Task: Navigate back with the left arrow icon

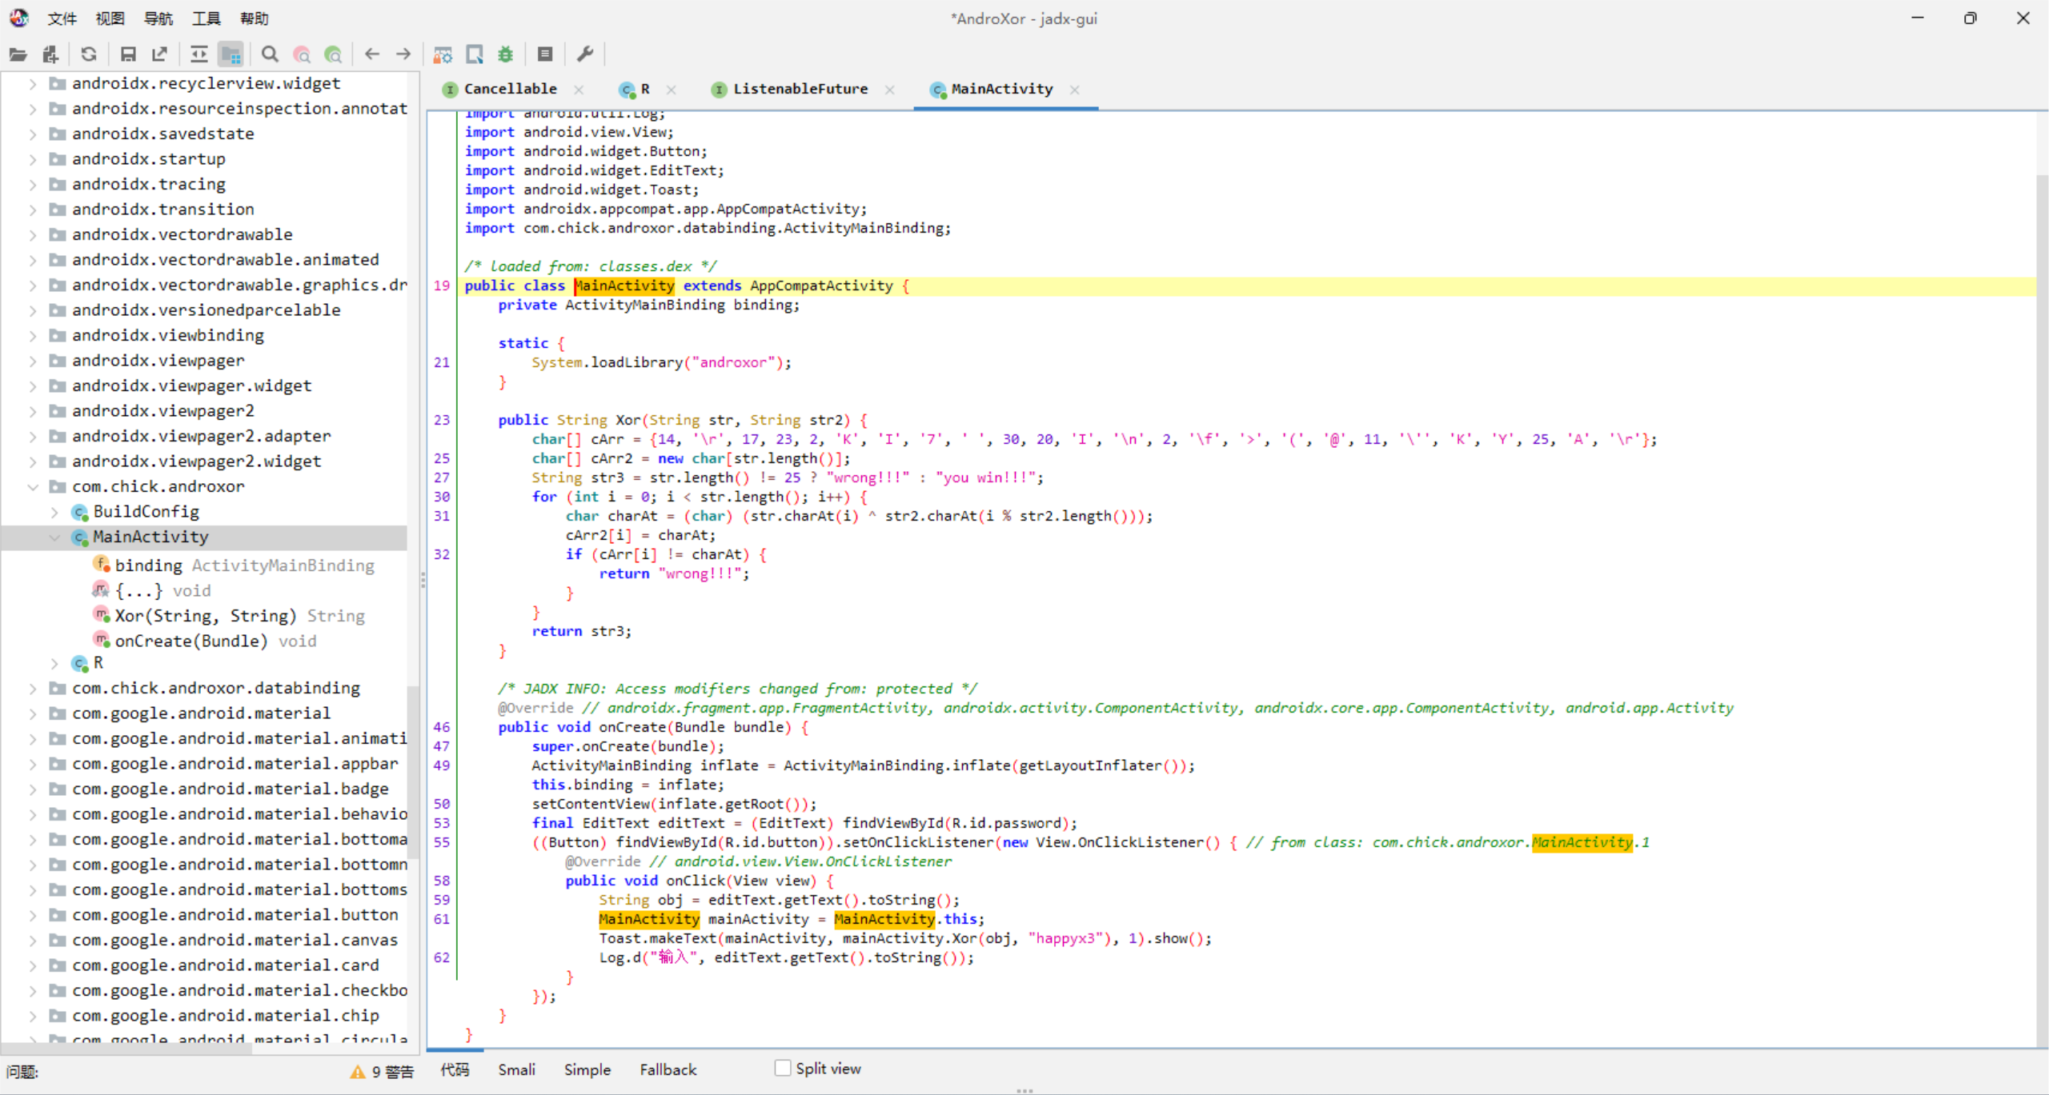Action: click(x=372, y=54)
